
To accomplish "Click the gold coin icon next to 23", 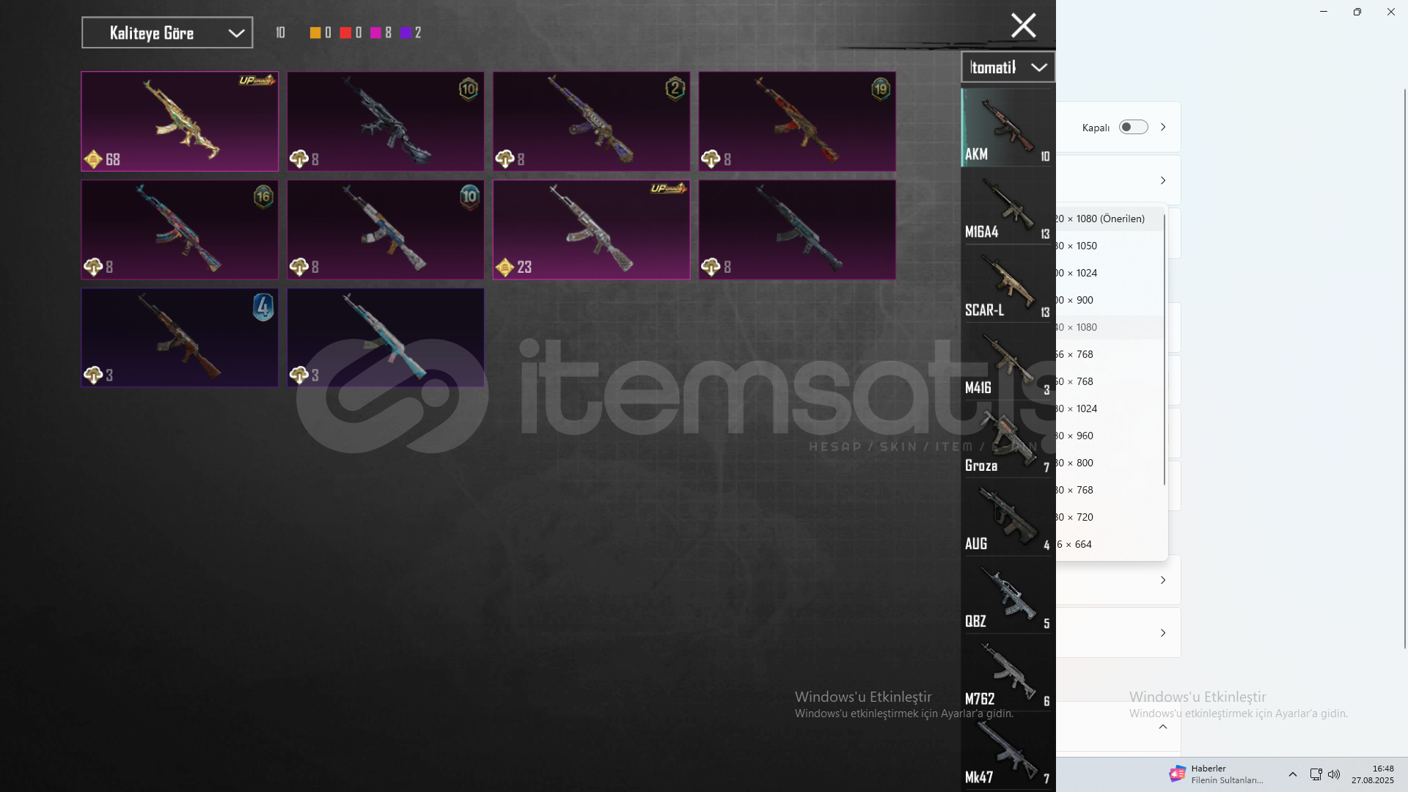I will pos(505,267).
